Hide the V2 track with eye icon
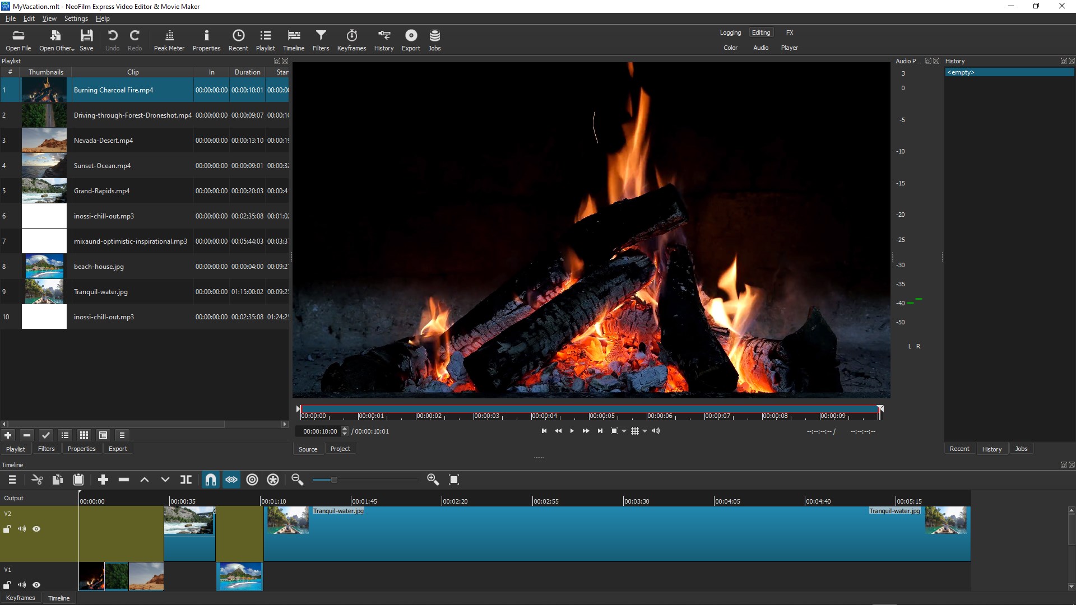The image size is (1076, 605). 36,529
